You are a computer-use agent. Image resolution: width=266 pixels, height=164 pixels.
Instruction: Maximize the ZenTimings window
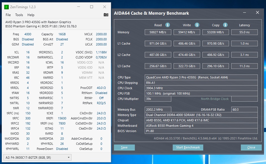click(92, 7)
